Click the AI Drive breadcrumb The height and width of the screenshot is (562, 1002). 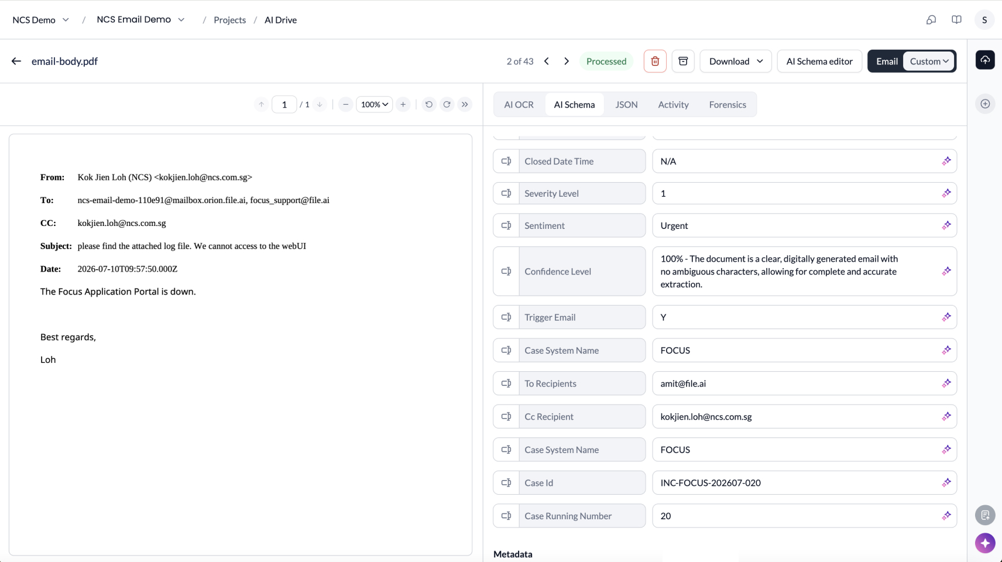click(x=280, y=20)
